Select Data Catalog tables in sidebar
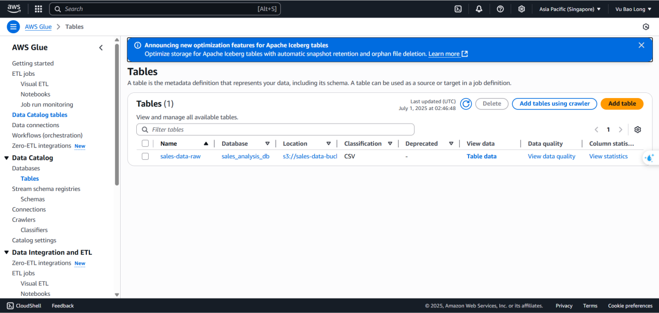This screenshot has width=659, height=313. pyautogui.click(x=40, y=115)
